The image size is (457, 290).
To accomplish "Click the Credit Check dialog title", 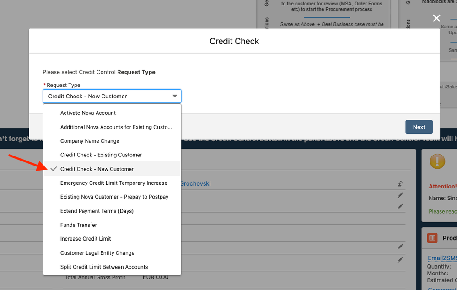I will tap(234, 41).
